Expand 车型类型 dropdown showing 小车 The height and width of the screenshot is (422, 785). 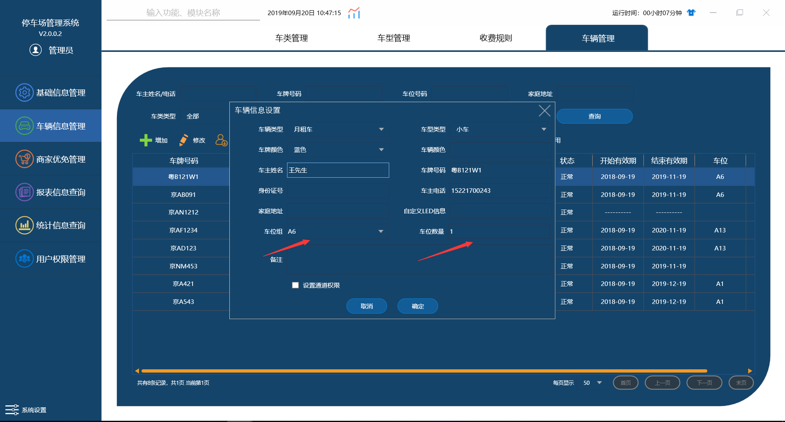tap(500, 129)
